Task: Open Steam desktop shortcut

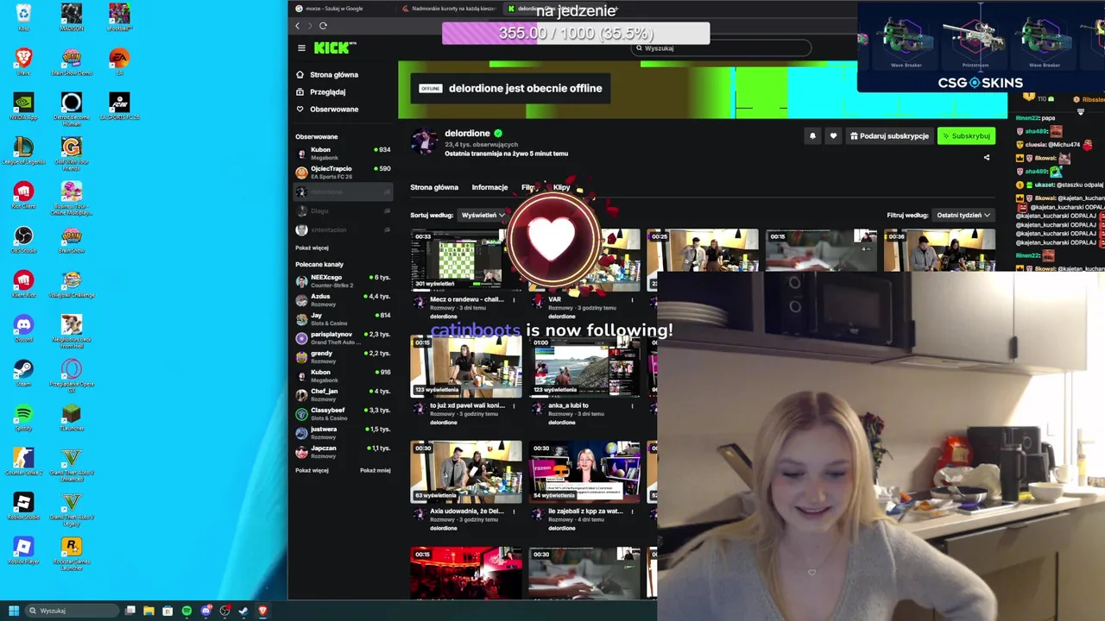Action: click(23, 373)
